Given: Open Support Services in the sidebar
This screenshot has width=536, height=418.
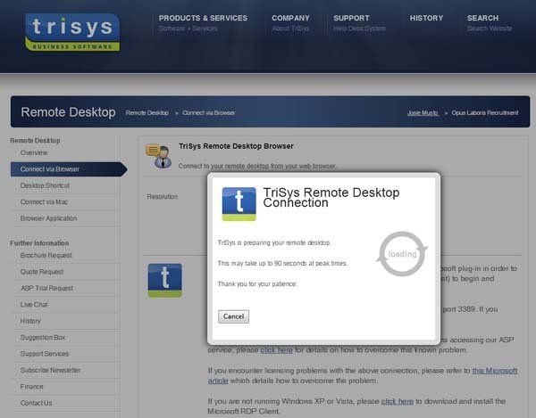Looking at the screenshot, I should (x=45, y=354).
